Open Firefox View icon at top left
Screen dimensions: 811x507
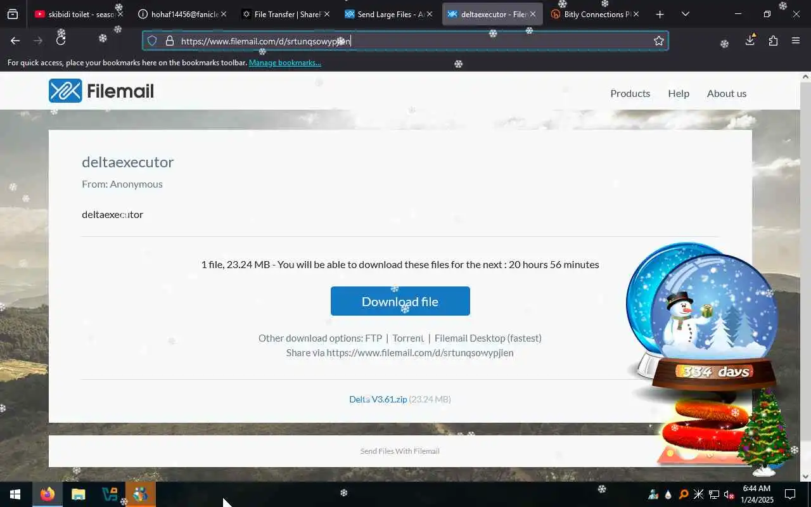point(13,14)
